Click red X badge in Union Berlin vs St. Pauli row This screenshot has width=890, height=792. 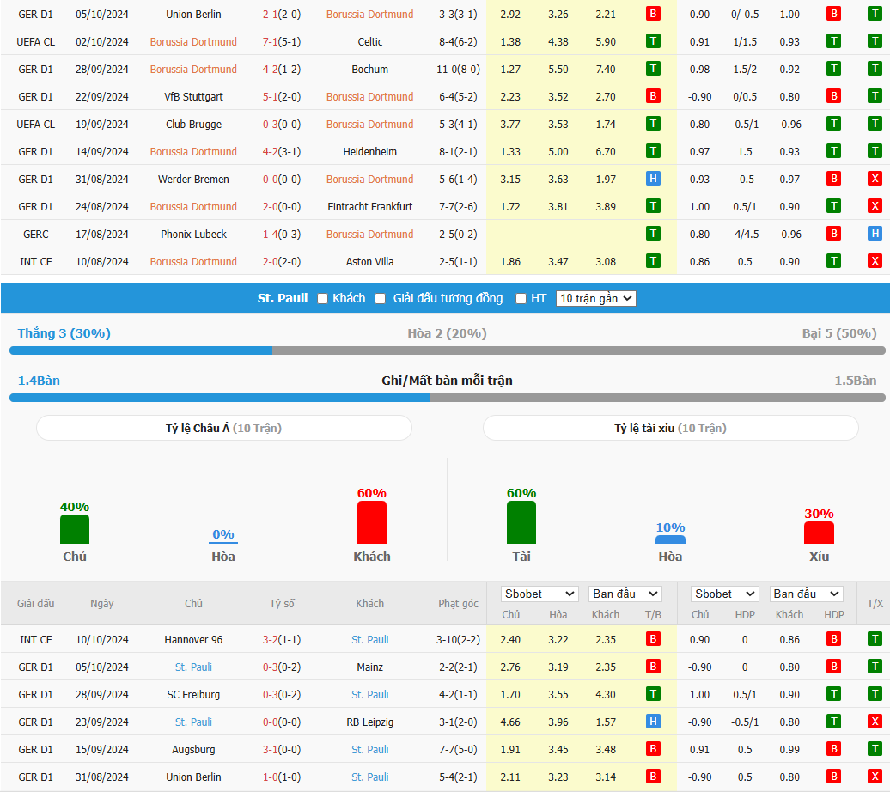tap(875, 777)
